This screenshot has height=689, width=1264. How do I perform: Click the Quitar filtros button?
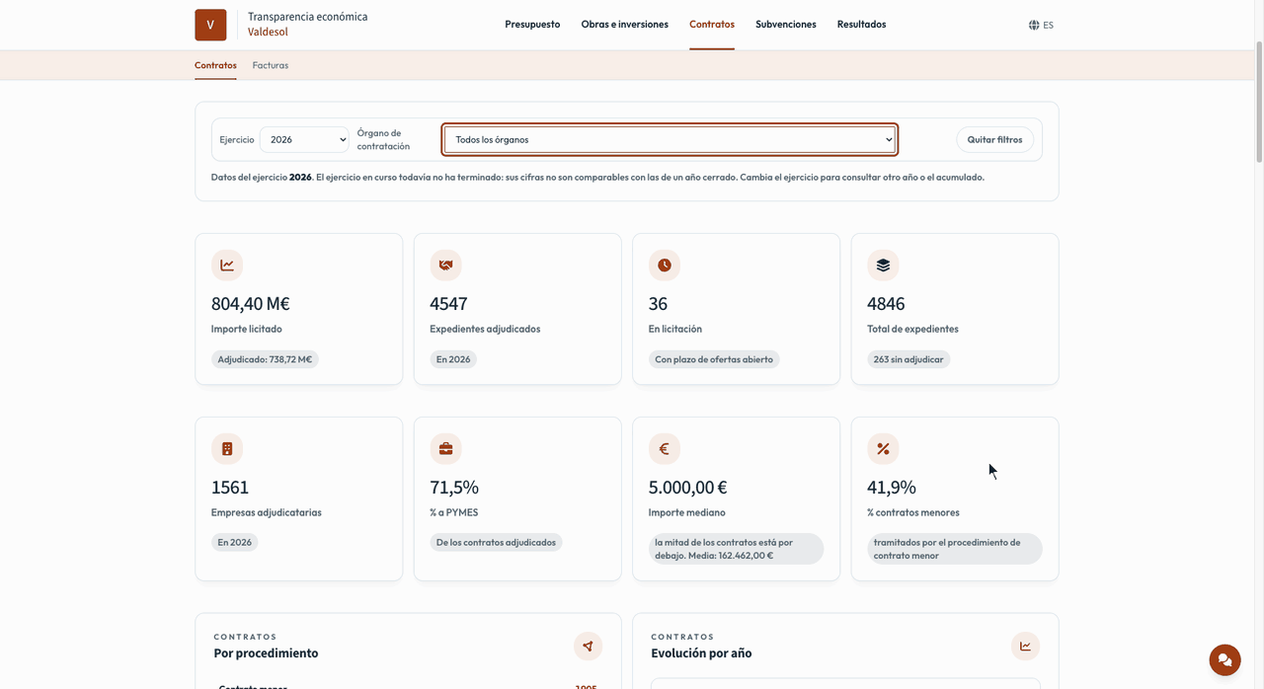[995, 140]
